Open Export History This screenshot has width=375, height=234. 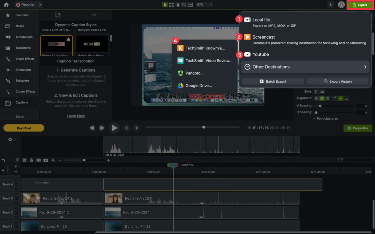(x=337, y=82)
